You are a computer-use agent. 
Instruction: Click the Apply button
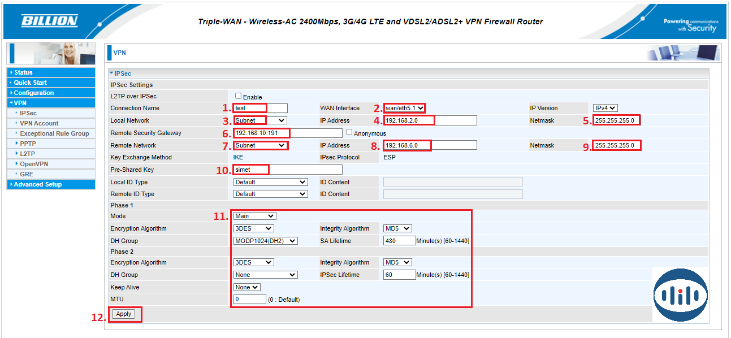click(x=123, y=314)
